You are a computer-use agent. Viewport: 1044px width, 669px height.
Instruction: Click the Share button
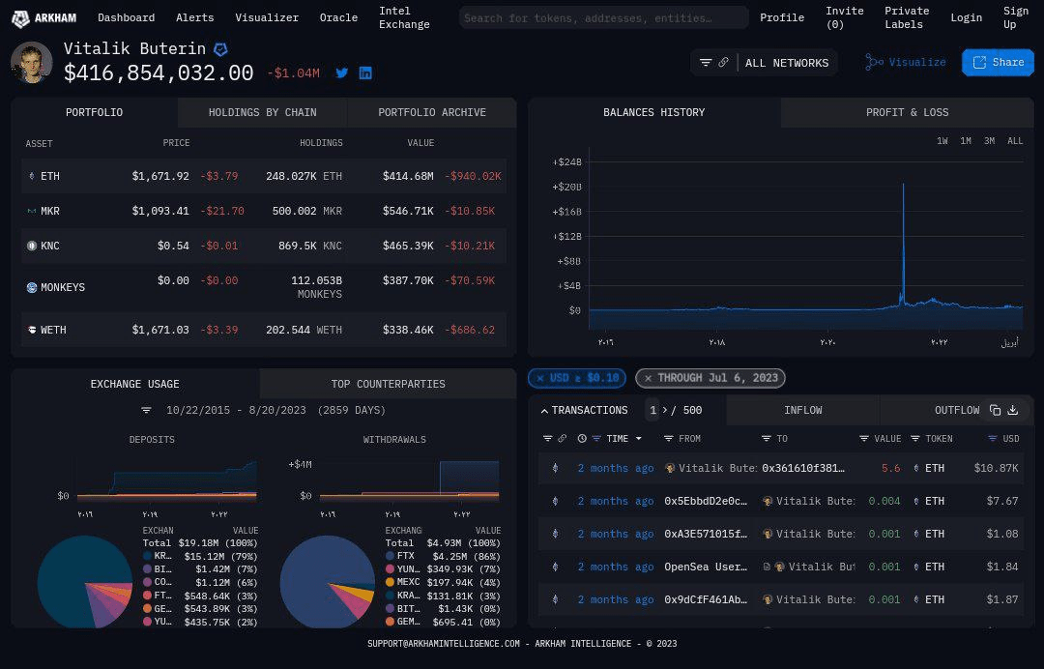[x=998, y=63]
